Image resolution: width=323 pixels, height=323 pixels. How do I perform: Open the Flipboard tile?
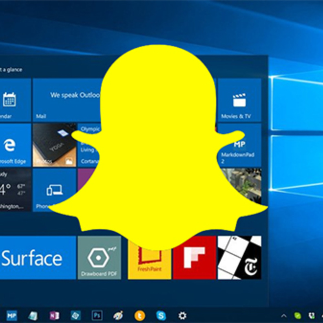tap(194, 258)
